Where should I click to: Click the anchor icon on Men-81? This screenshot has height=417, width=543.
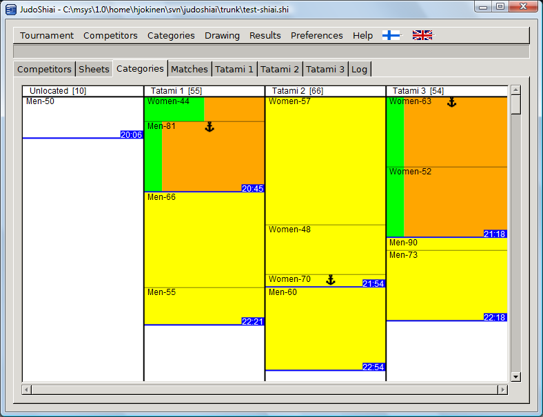pos(210,127)
